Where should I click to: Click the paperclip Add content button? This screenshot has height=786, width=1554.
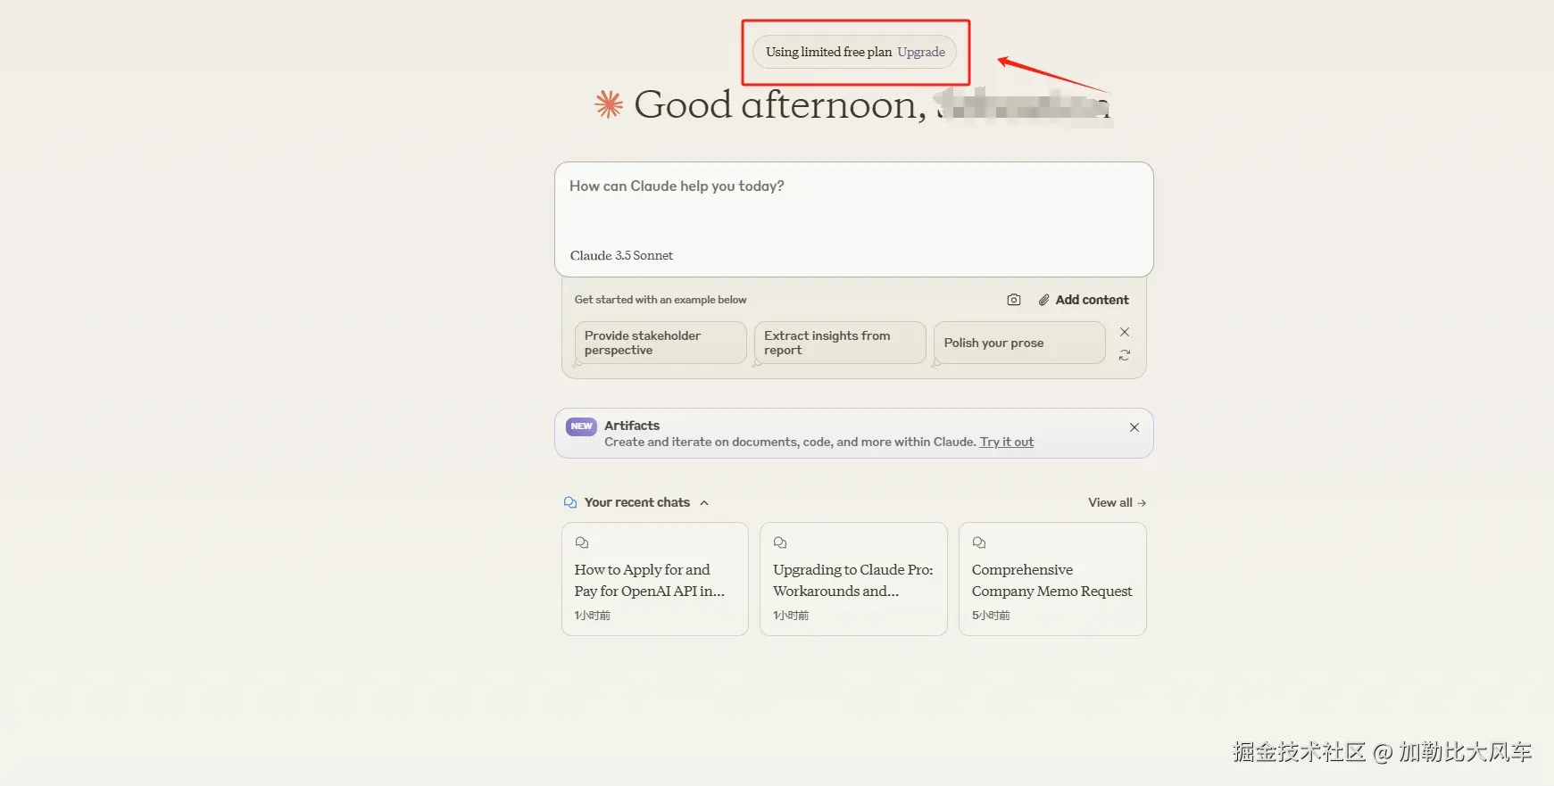coord(1084,300)
